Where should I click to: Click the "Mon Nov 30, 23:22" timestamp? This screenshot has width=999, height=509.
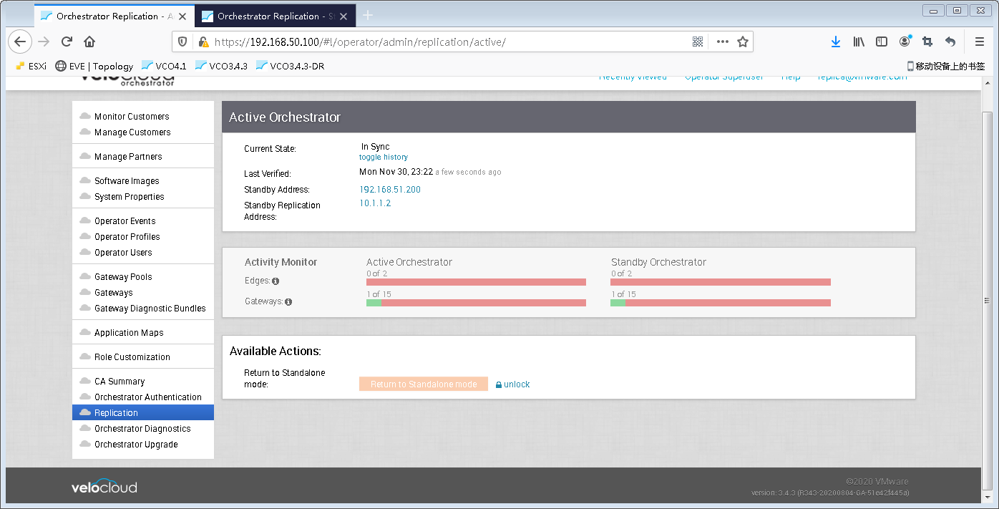(x=396, y=172)
